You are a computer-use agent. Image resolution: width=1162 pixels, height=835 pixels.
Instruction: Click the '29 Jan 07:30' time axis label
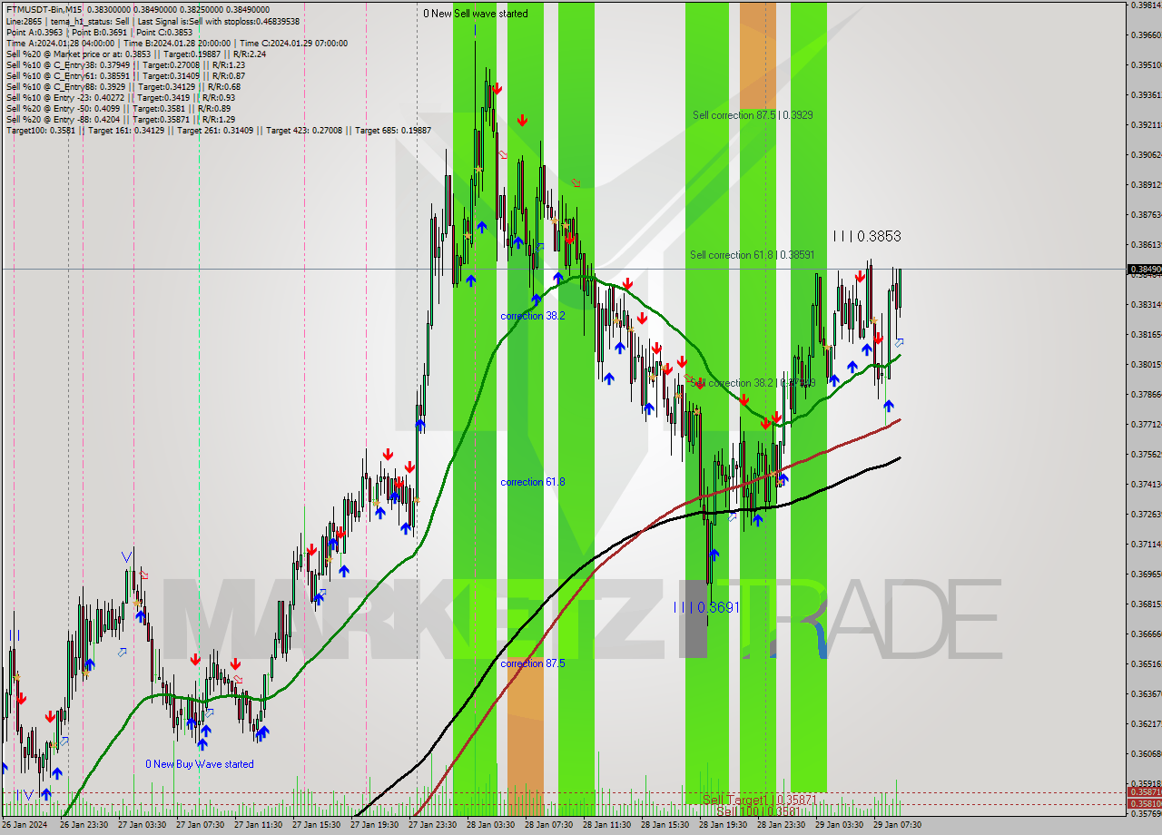[897, 825]
